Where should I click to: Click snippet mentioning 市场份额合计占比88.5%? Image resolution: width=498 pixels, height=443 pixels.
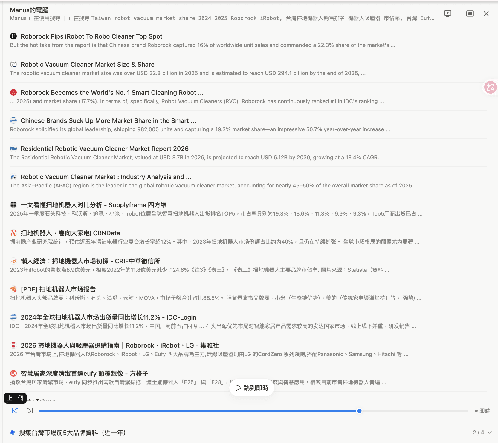(x=216, y=298)
